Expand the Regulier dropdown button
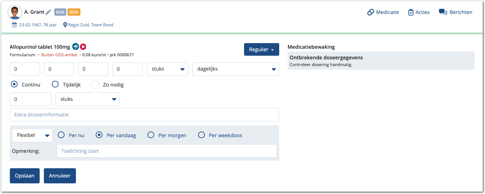Viewport: 485px width, 194px height. click(x=261, y=50)
